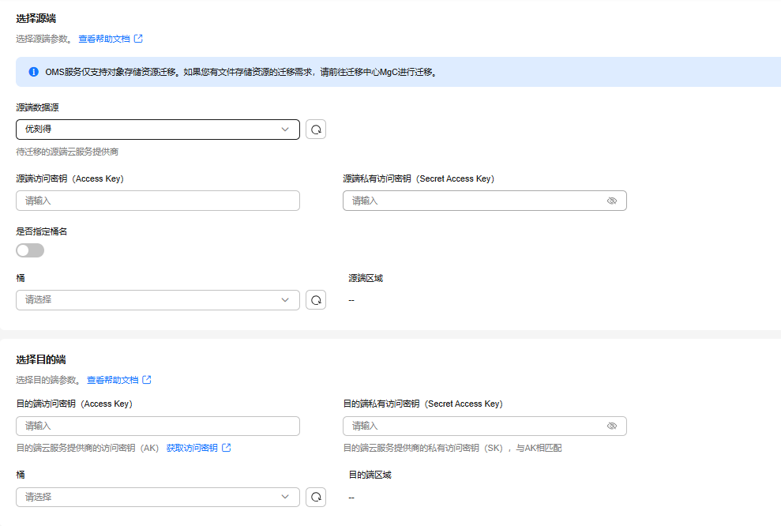
Task: Open the 源端数据源 dropdown showing 优刻得
Action: [x=158, y=130]
